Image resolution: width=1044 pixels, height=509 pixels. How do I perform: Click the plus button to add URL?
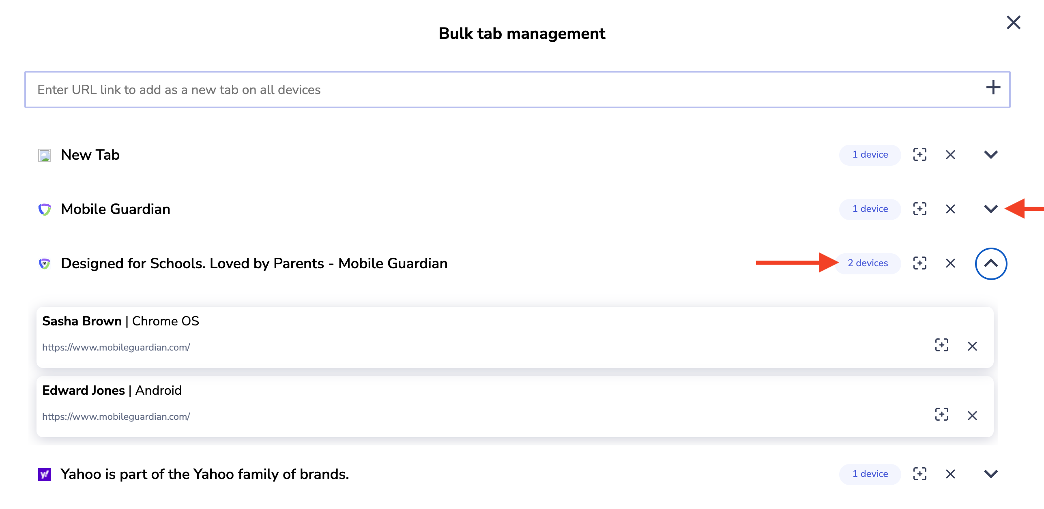pos(993,88)
